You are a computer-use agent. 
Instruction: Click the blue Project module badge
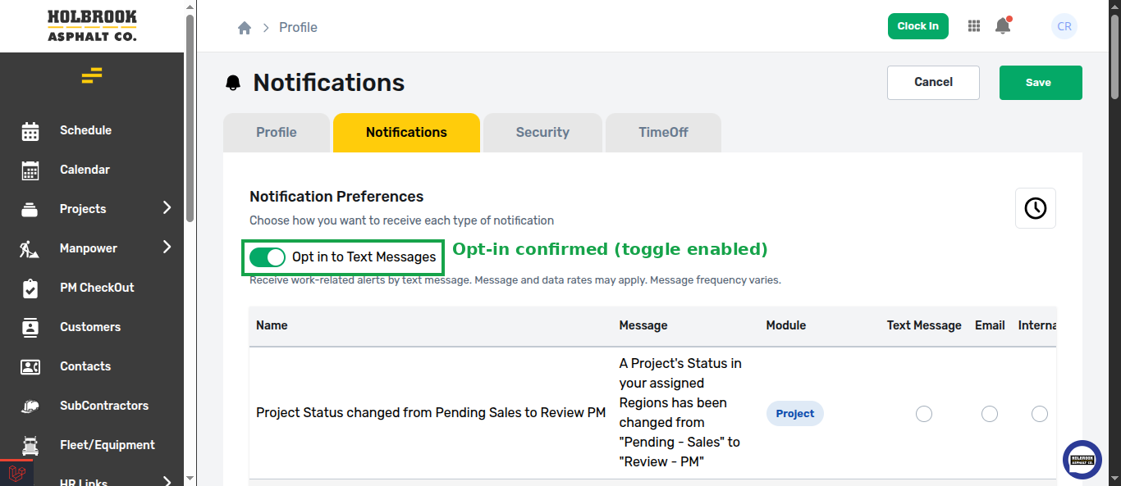(794, 414)
